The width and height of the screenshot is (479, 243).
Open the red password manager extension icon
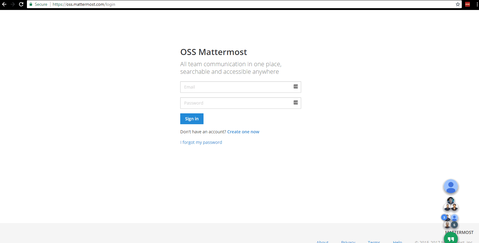[x=468, y=4]
